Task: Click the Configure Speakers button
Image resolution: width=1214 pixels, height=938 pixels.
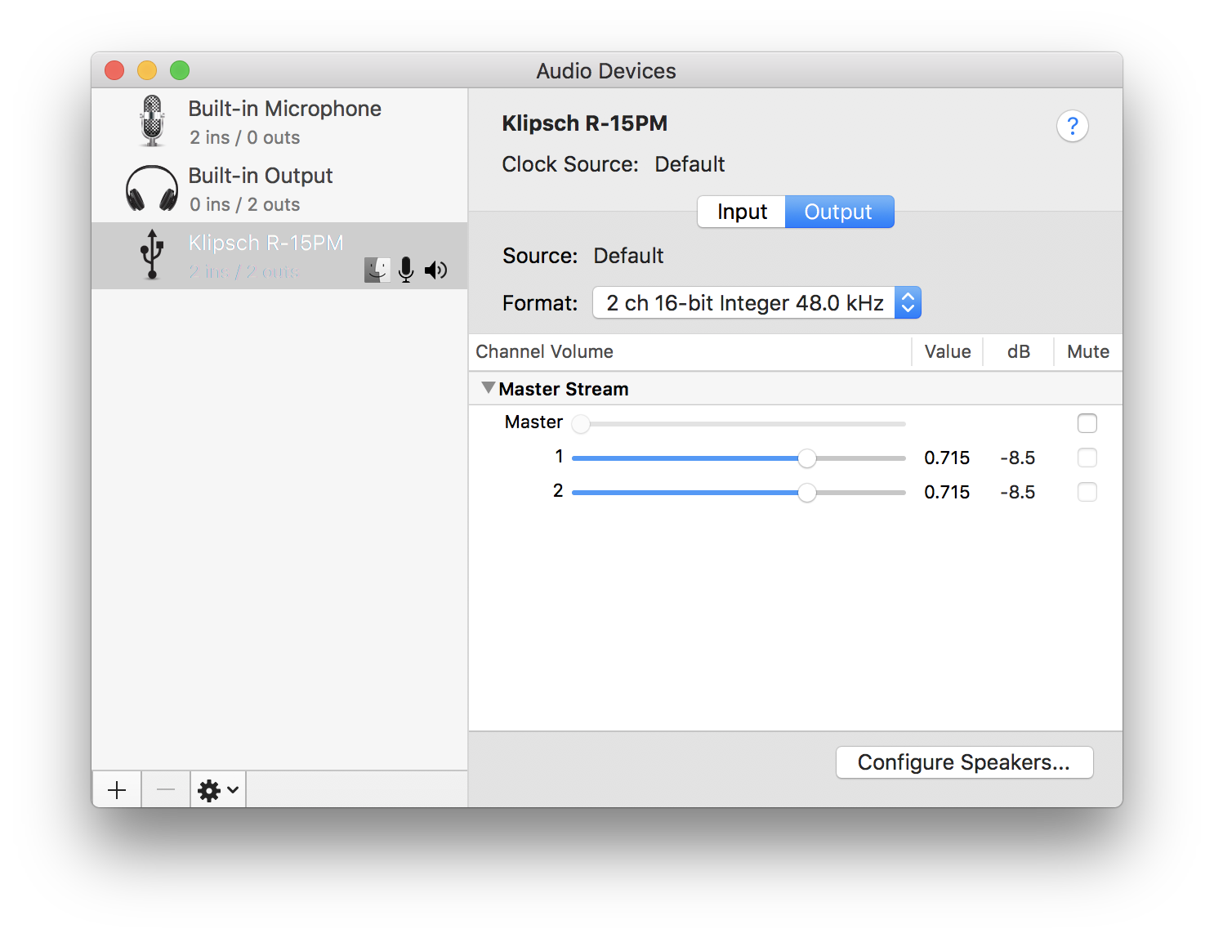Action: pos(964,762)
